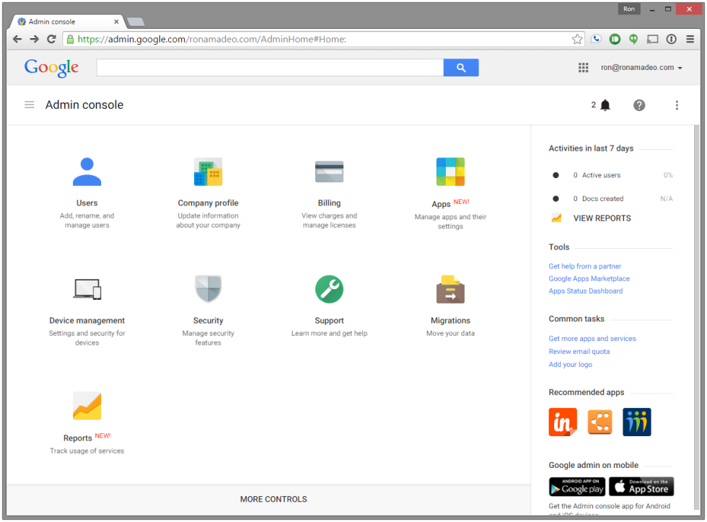Focus the Google search input field
707x522 pixels.
pyautogui.click(x=270, y=68)
